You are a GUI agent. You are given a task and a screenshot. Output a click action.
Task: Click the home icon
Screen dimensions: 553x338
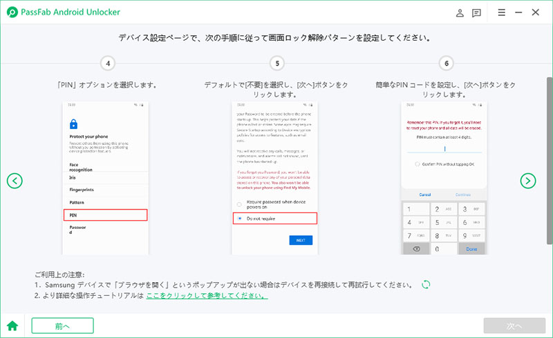coord(12,326)
